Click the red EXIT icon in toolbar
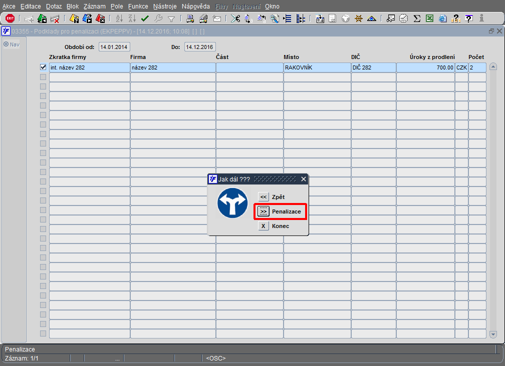Image resolution: width=505 pixels, height=366 pixels. click(10, 18)
